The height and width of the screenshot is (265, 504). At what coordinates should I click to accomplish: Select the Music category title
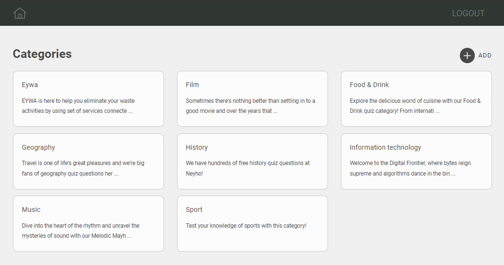(31, 210)
